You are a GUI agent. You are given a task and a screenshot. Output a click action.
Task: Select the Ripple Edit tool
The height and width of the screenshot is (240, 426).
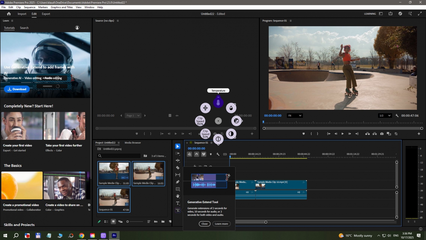[x=178, y=161]
